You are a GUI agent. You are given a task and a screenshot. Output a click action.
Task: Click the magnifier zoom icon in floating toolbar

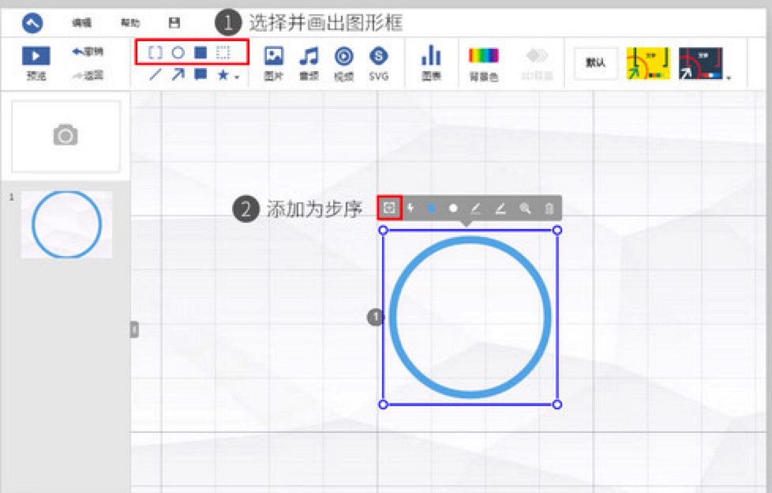(x=525, y=208)
